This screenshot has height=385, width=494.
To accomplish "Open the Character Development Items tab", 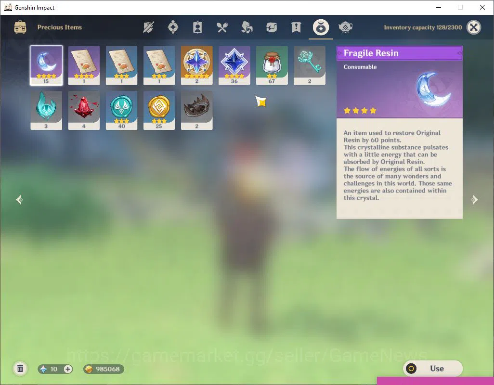I will 197,27.
